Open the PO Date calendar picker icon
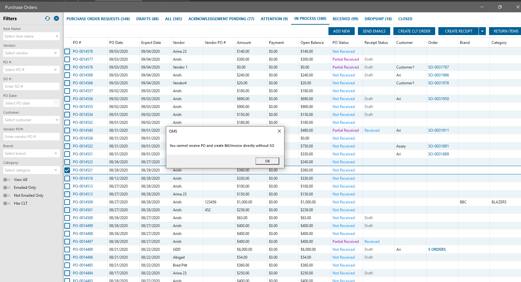Image resolution: width=521 pixels, height=282 pixels. [56, 103]
